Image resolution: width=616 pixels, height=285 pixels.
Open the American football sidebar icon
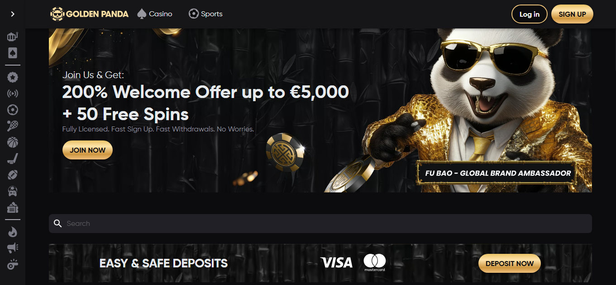[x=13, y=175]
